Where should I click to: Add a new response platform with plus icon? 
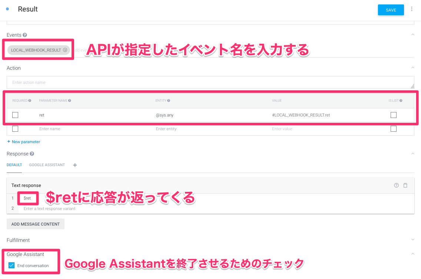click(x=74, y=165)
